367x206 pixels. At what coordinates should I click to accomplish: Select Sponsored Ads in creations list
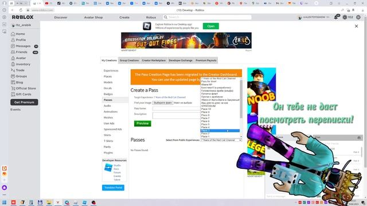point(113,129)
